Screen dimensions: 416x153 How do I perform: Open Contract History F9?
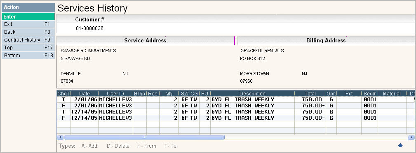pyautogui.click(x=28, y=40)
